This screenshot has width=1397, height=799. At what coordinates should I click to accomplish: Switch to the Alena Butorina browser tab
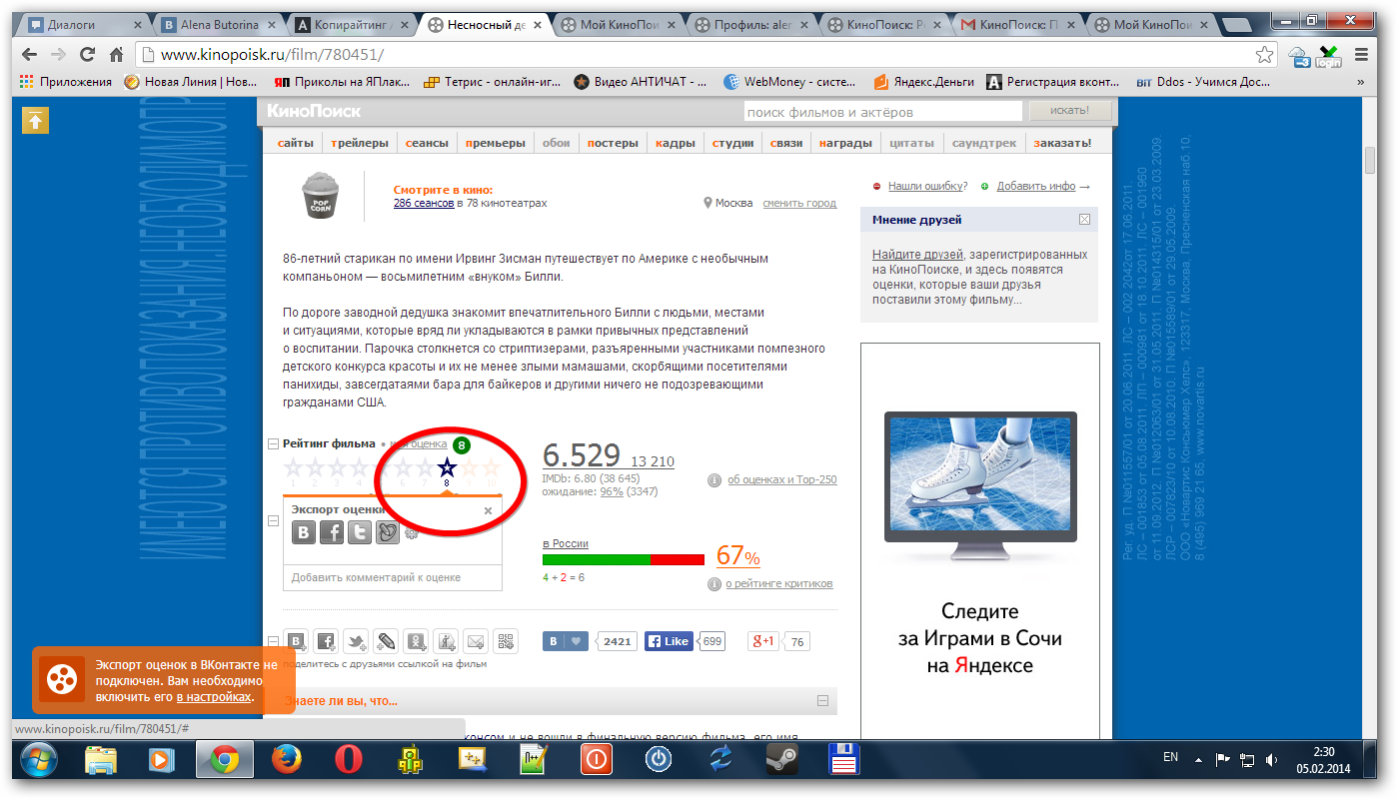coord(218,25)
